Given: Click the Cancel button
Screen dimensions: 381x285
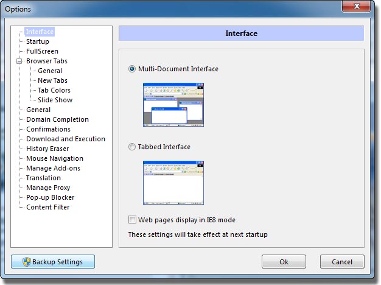Looking at the screenshot, I should tap(342, 262).
